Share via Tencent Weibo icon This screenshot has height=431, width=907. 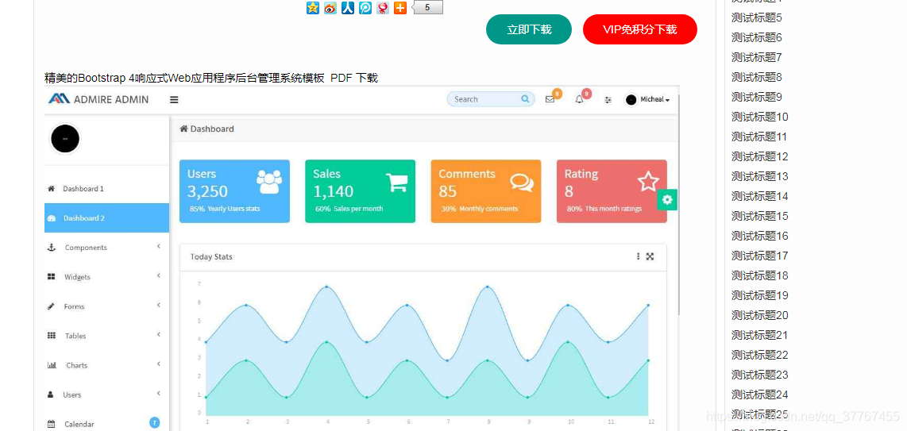(365, 7)
